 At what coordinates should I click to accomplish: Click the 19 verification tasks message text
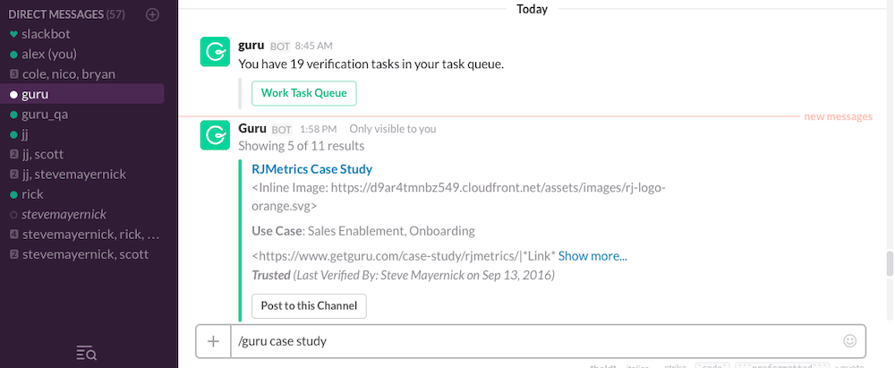point(371,64)
